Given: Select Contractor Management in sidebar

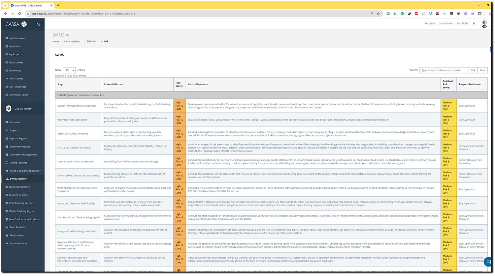Looking at the screenshot, I should [23, 155].
